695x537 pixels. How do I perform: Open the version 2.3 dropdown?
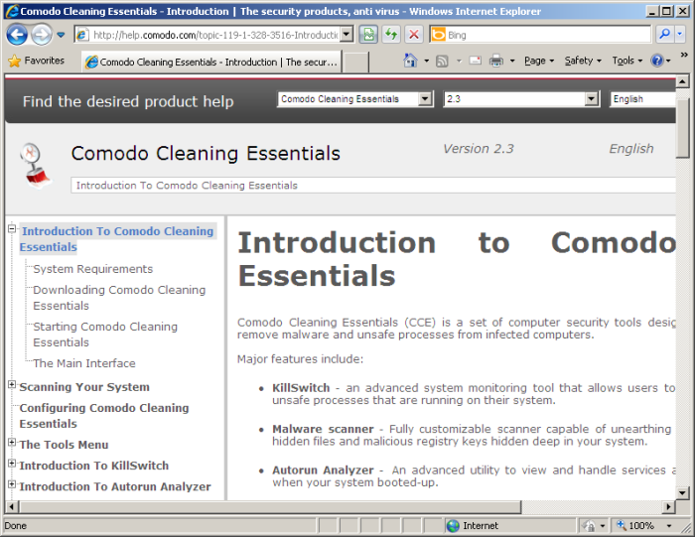[521, 99]
